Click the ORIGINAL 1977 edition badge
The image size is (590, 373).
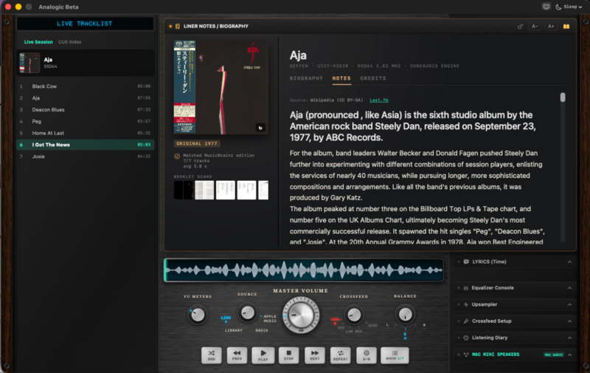tap(197, 143)
